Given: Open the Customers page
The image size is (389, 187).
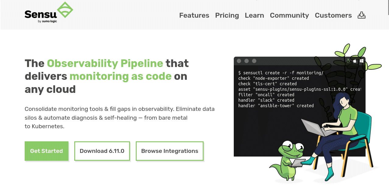Looking at the screenshot, I should tap(333, 15).
